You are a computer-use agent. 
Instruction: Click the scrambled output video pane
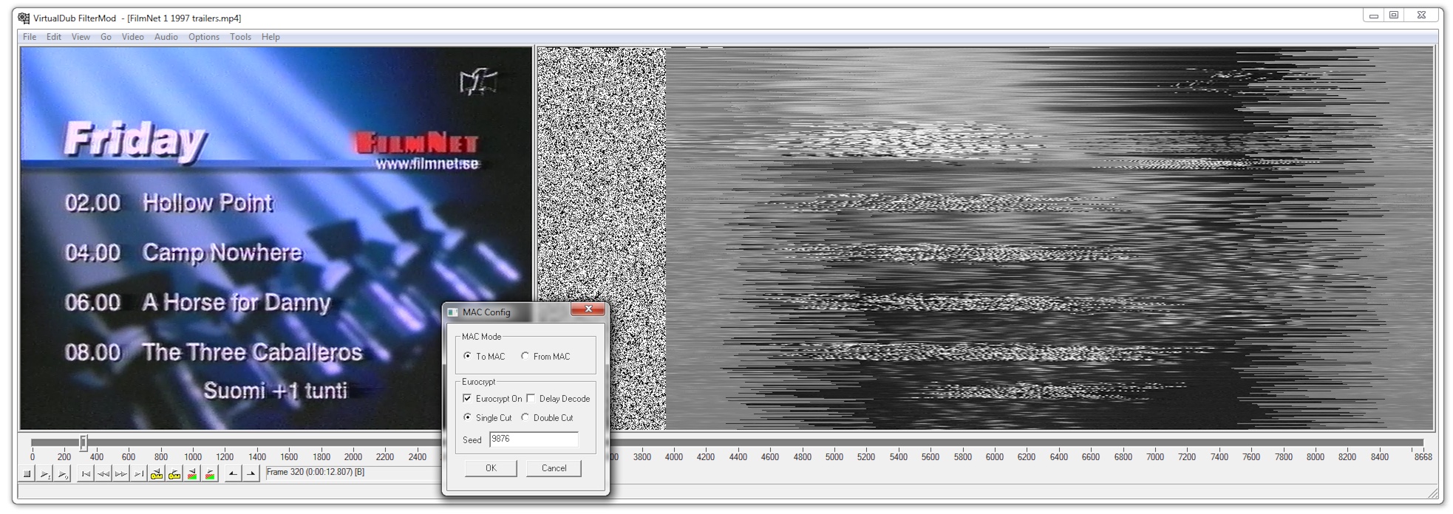click(985, 239)
